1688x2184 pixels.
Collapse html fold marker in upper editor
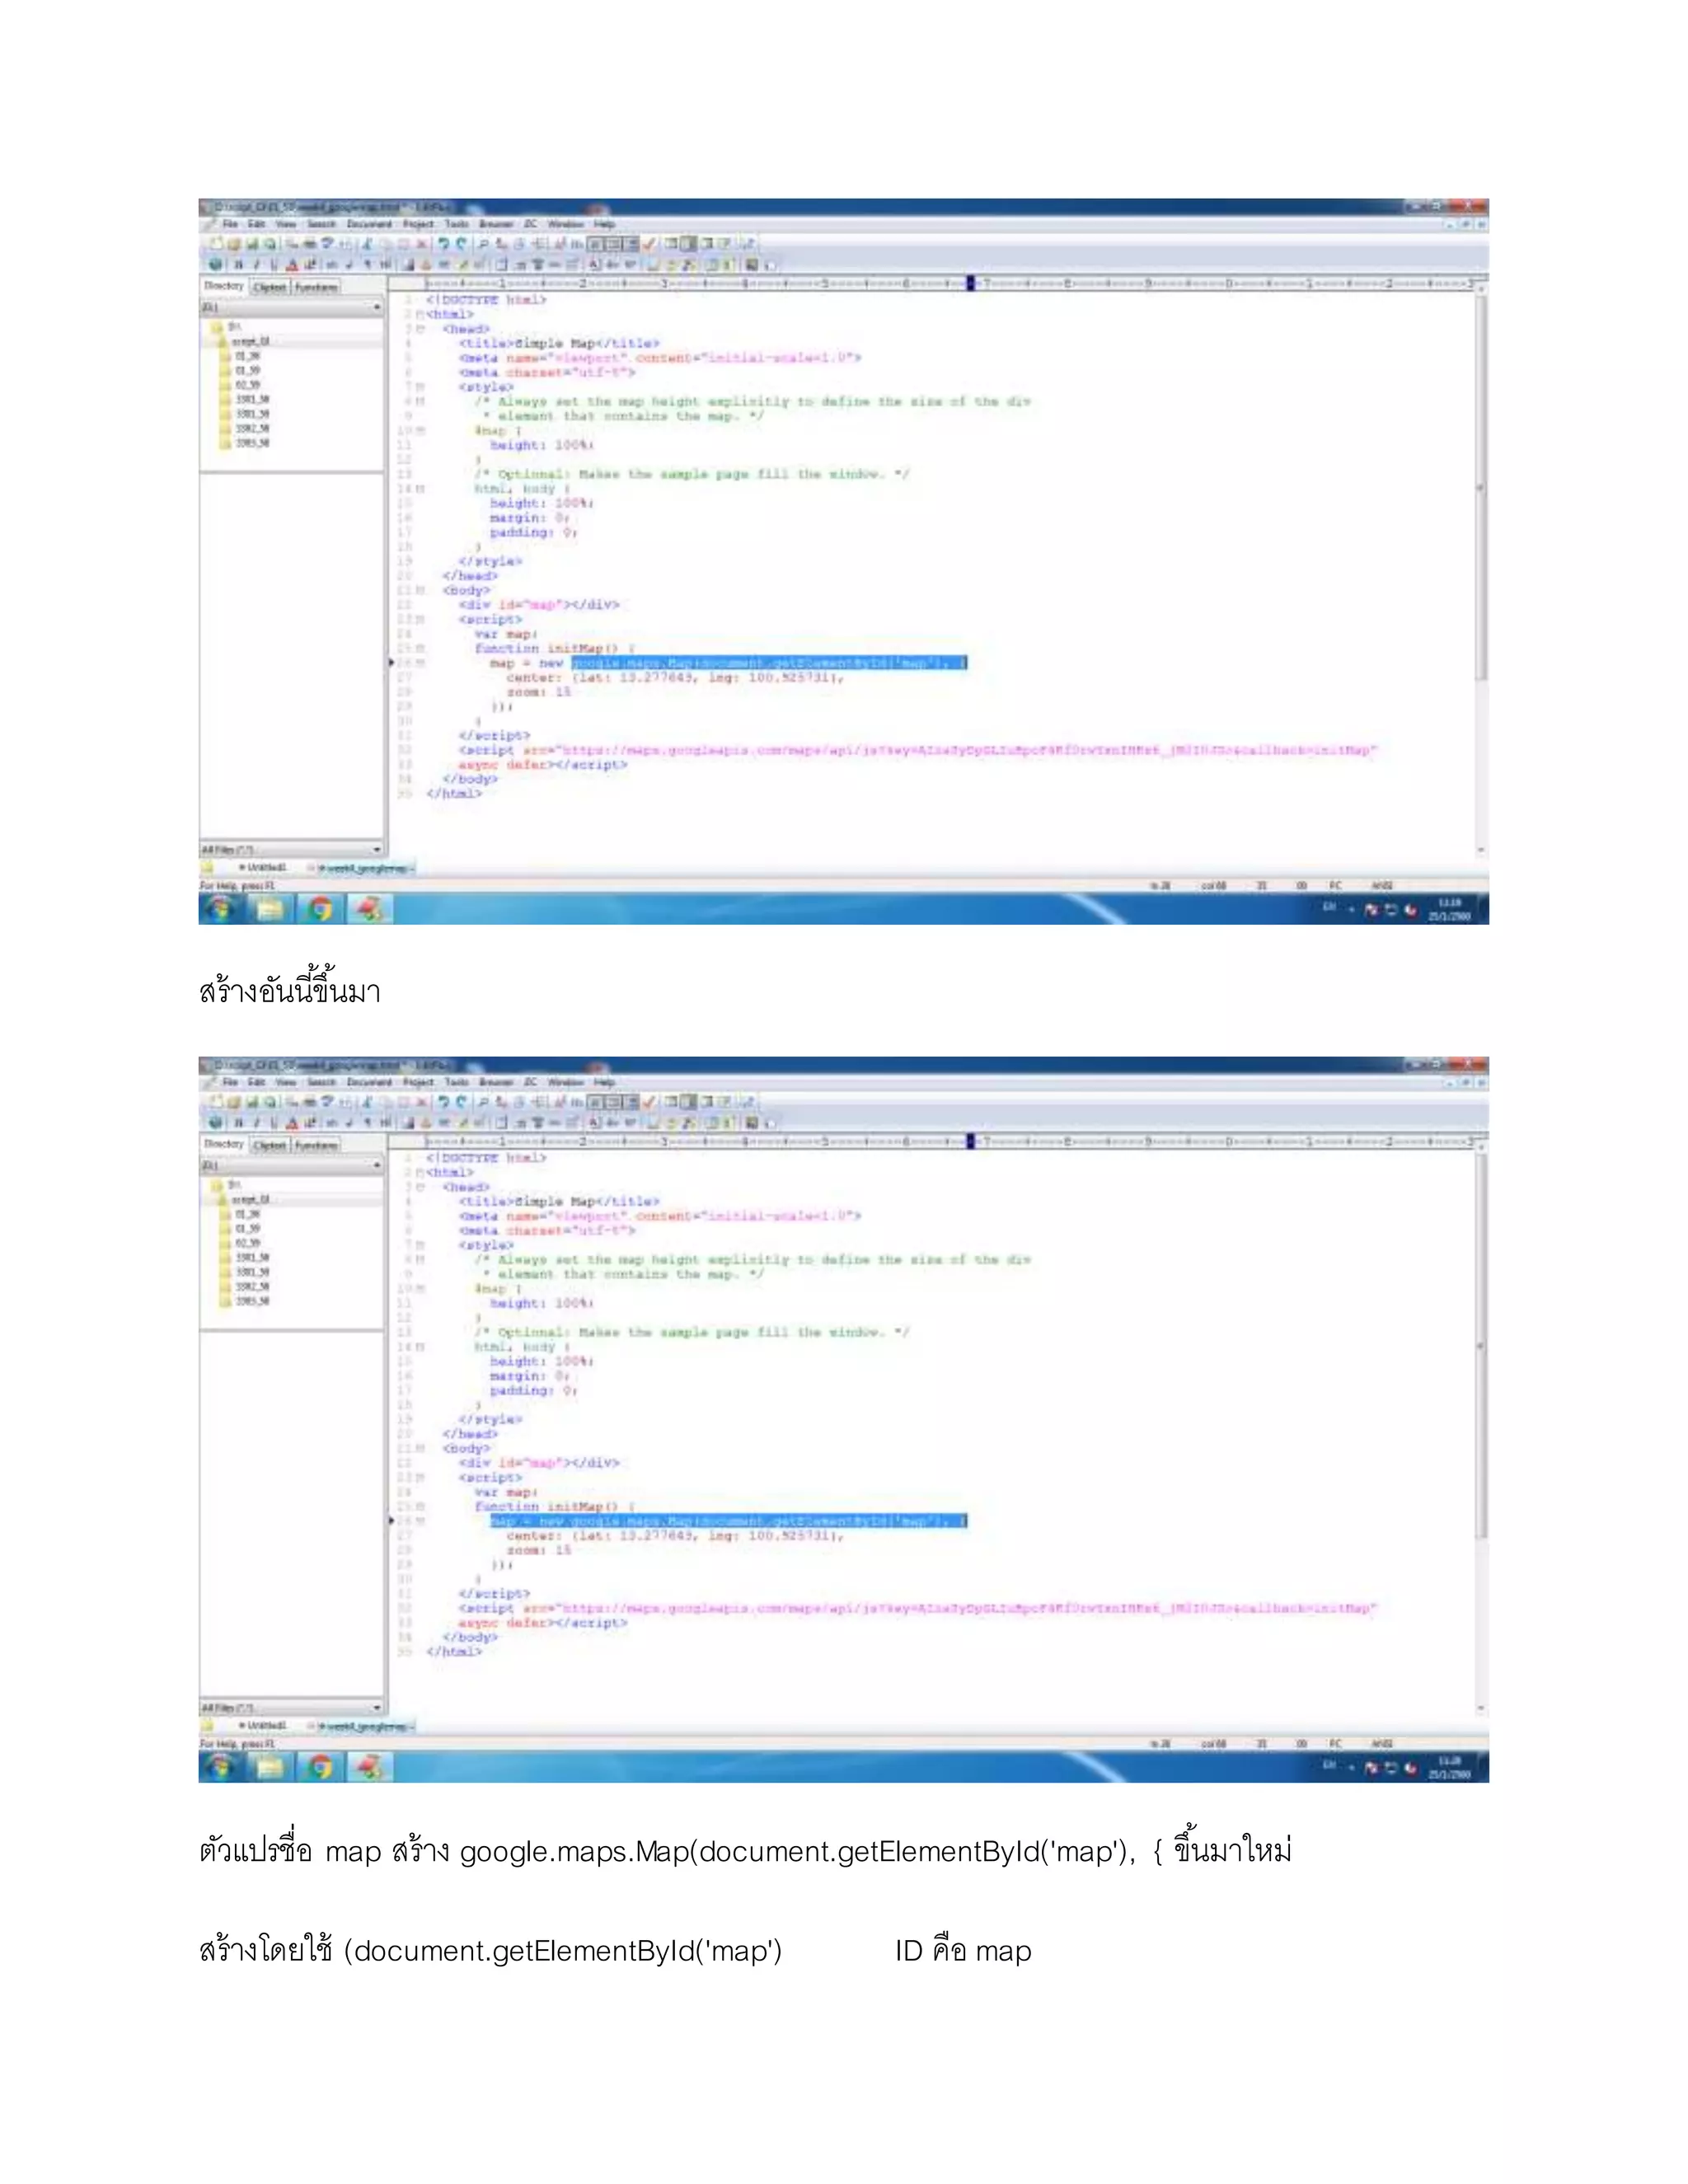[x=420, y=315]
